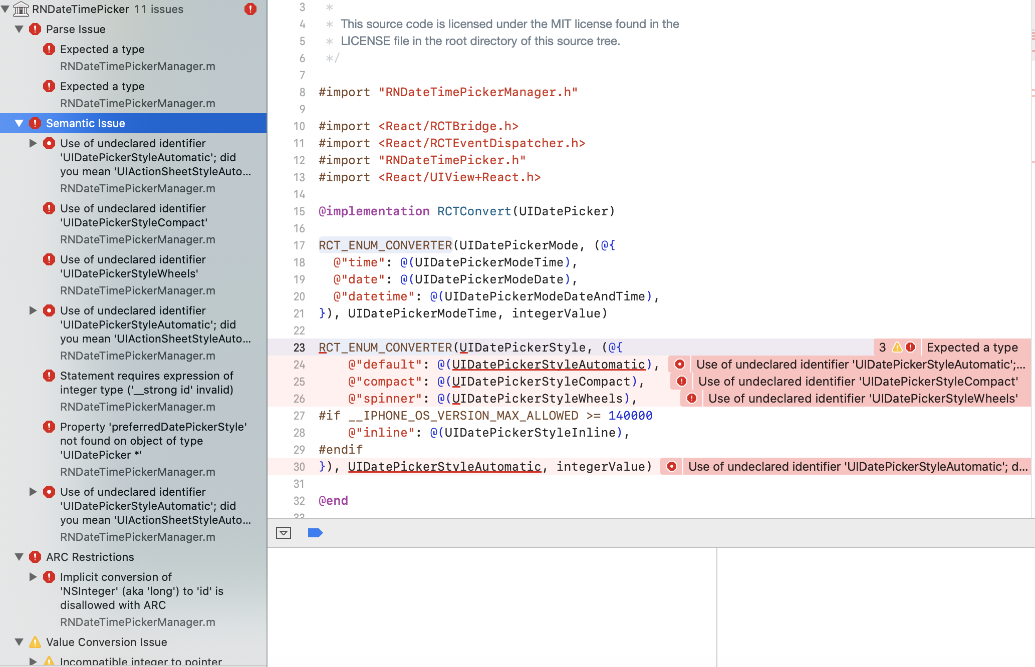Select the project library icon next to RNDateTimePicker

(21, 9)
